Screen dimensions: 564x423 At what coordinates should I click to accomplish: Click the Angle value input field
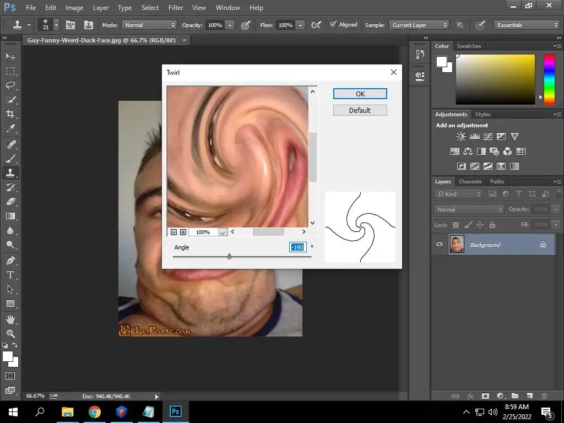coord(297,247)
